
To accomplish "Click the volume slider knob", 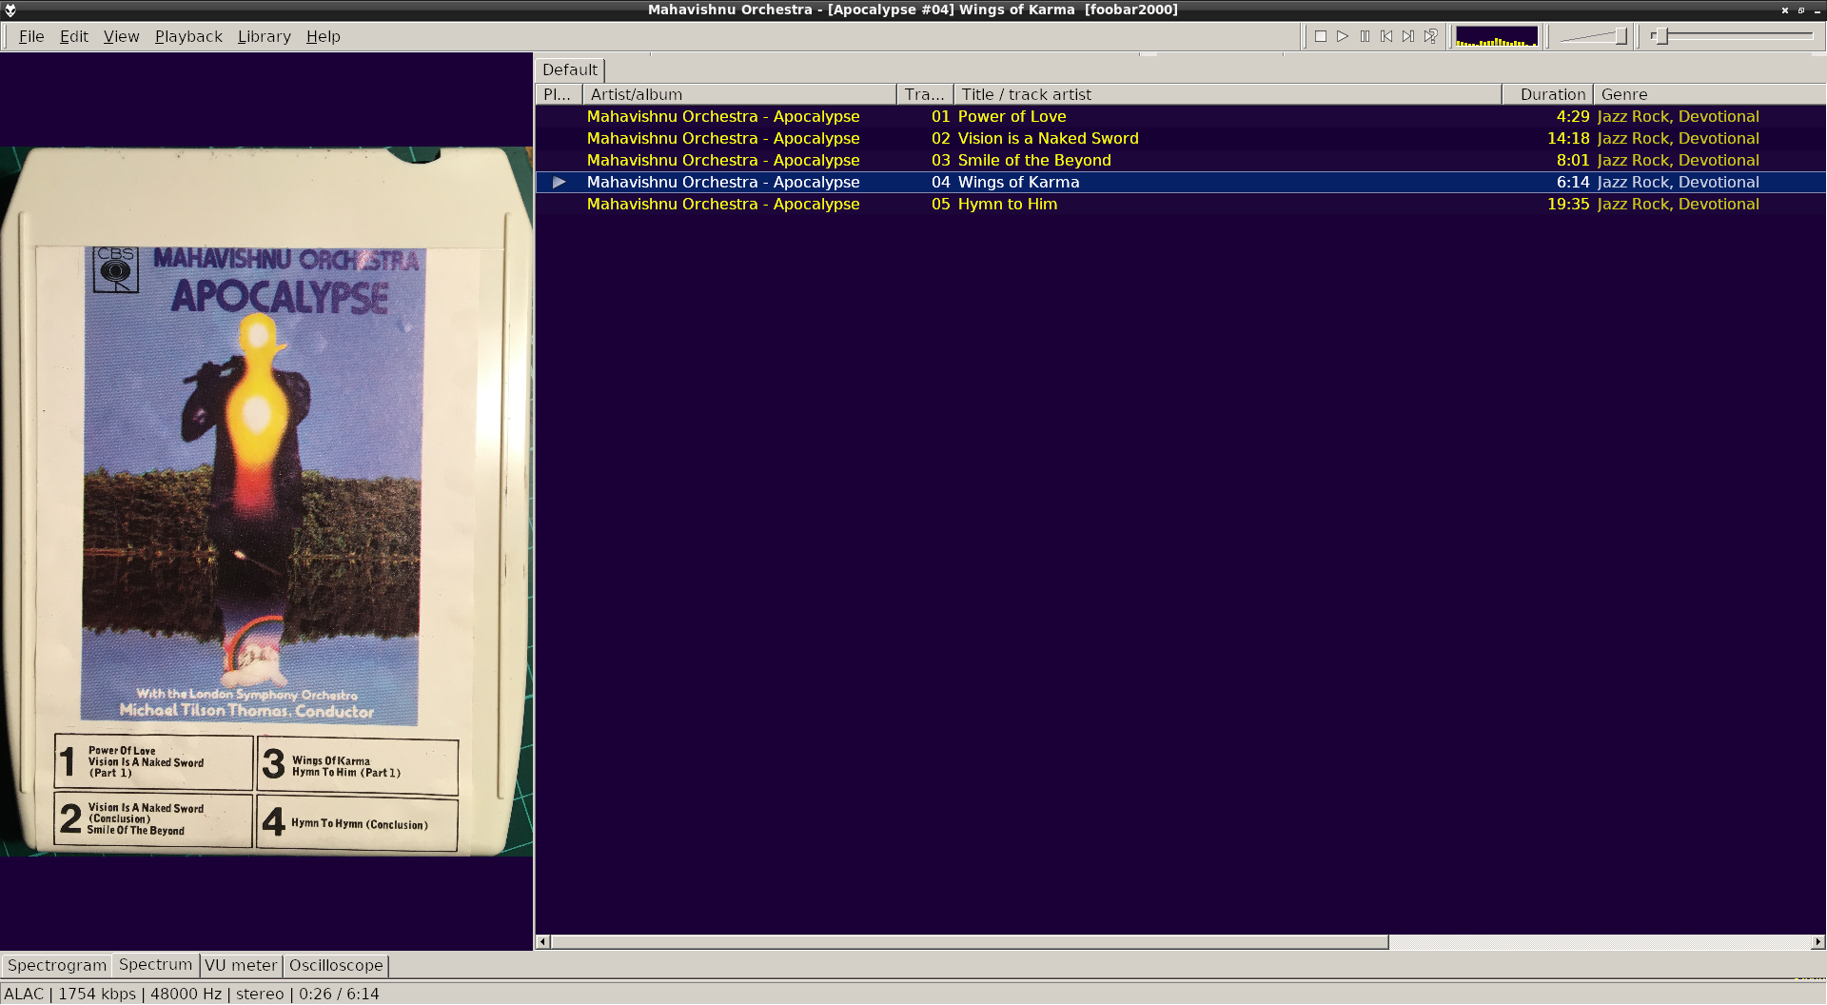I will [1621, 36].
